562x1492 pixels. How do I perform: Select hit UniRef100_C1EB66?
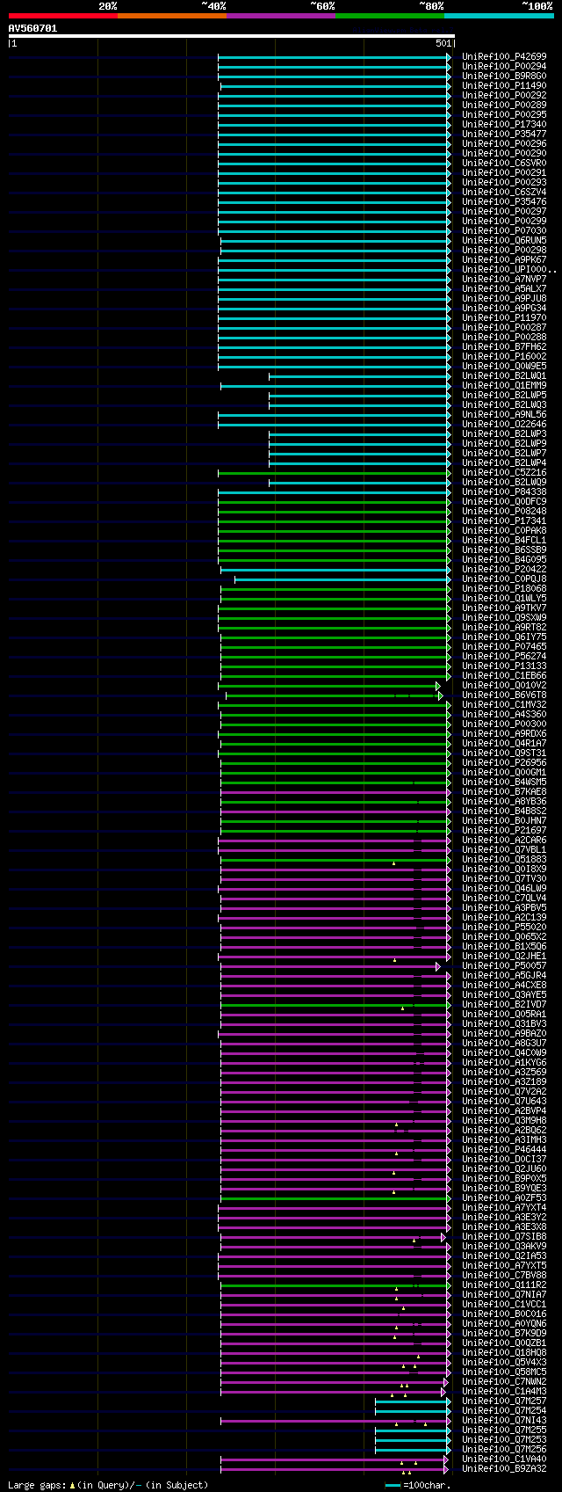(x=504, y=675)
